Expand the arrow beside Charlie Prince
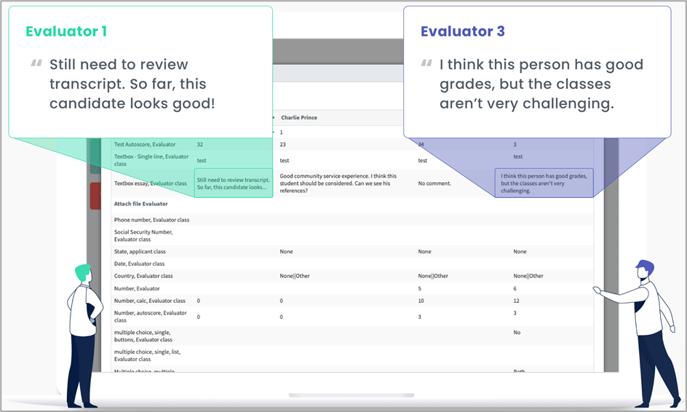Viewport: 687px width, 412px height. point(274,118)
